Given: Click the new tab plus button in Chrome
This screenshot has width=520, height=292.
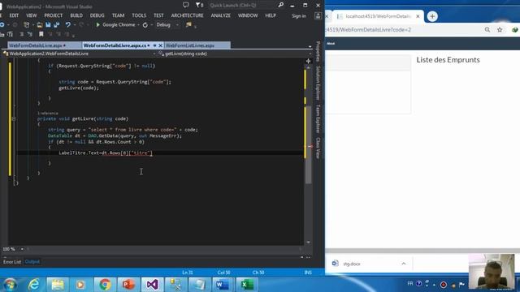Looking at the screenshot, I should click(432, 16).
